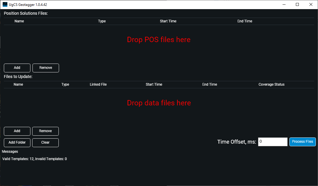Minimize the UgCS Geotagger window
Image resolution: width=318 pixels, height=186 pixels.
pos(284,4)
